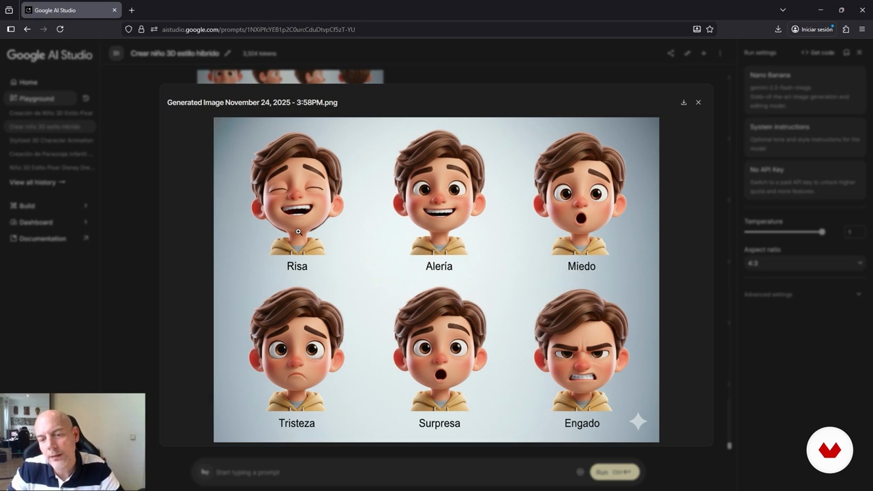873x491 pixels.
Task: Open recent browsing tab list icon
Action: [x=9, y=10]
